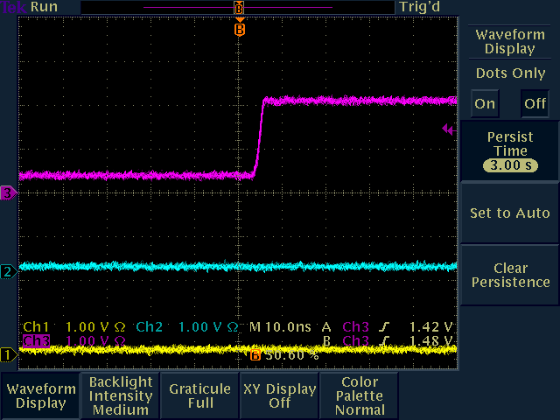Select Persist Time 3.00 s value
Image resolution: width=560 pixels, height=420 pixels.
[510, 166]
